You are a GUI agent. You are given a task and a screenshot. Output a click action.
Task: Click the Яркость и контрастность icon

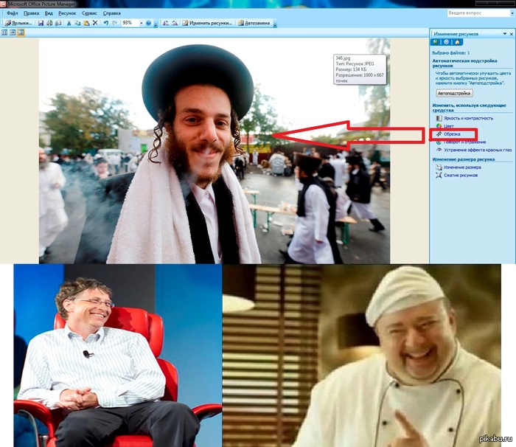coord(439,118)
